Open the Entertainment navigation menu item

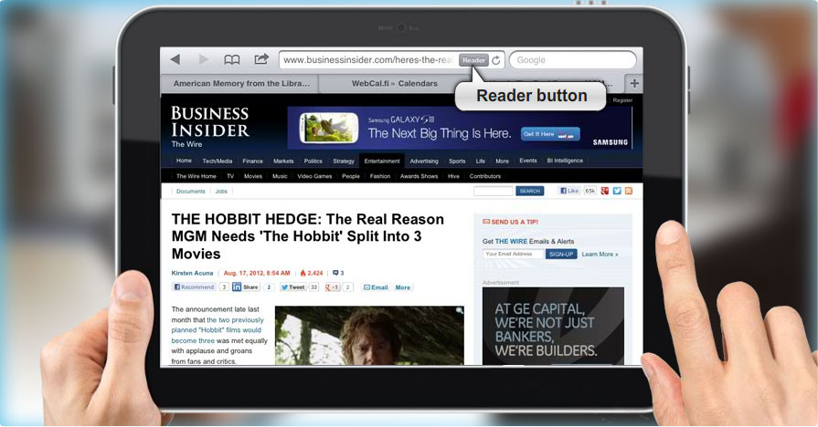coord(381,161)
